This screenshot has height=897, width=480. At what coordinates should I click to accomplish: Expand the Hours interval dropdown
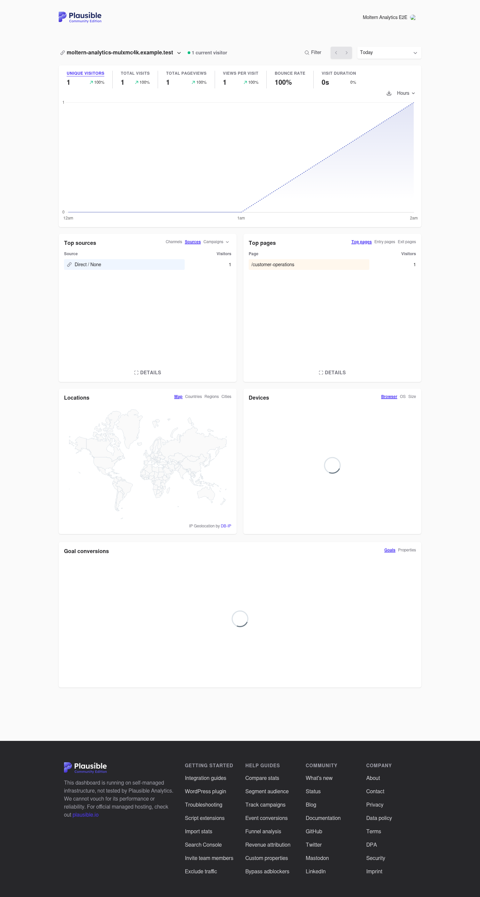pos(406,93)
